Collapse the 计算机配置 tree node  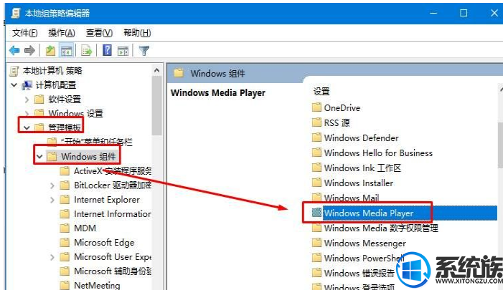coord(14,85)
